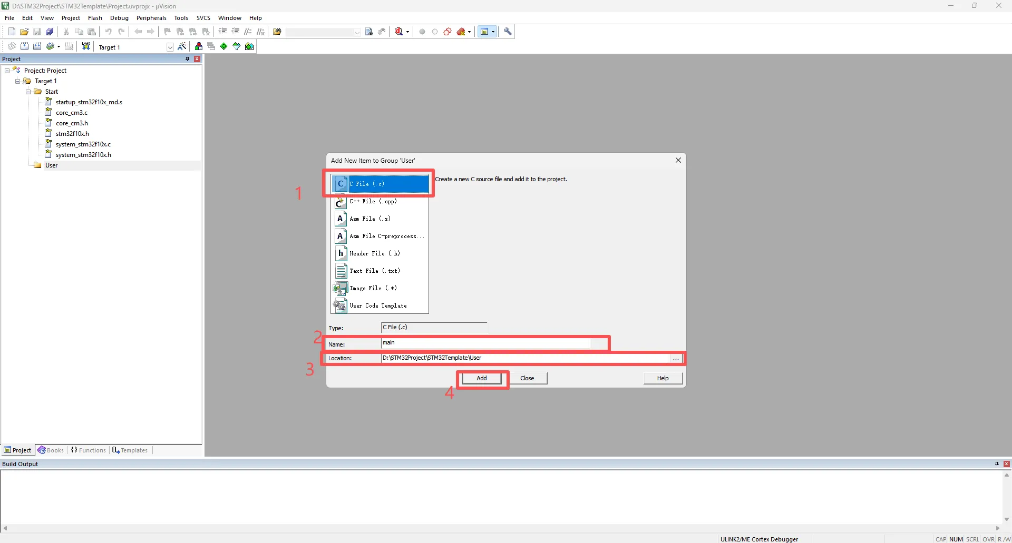
Task: Click the Find document search icon
Action: pyautogui.click(x=369, y=32)
